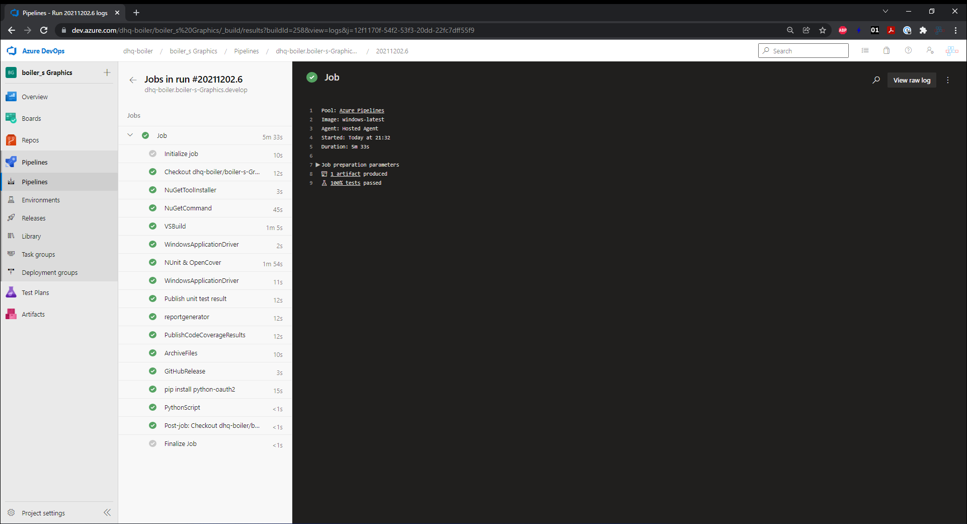Open the 100% tests passed link
Viewport: 967px width, 524px height.
coord(346,183)
